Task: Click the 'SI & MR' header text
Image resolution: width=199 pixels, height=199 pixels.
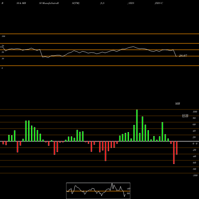Action: click(x=21, y=3)
